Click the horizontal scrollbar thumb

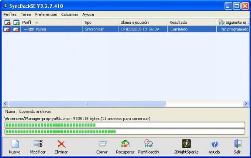click(x=87, y=104)
